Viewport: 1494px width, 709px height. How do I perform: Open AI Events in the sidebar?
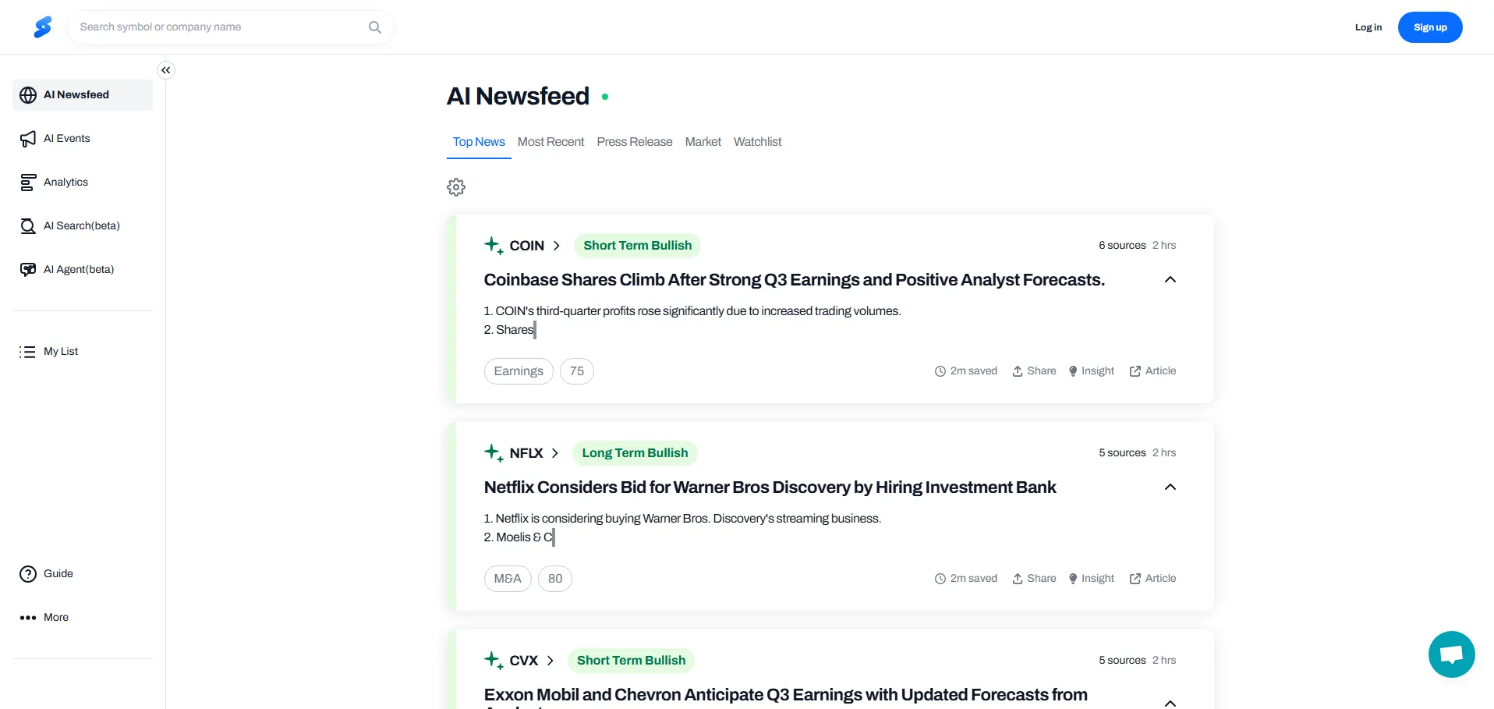pos(67,139)
